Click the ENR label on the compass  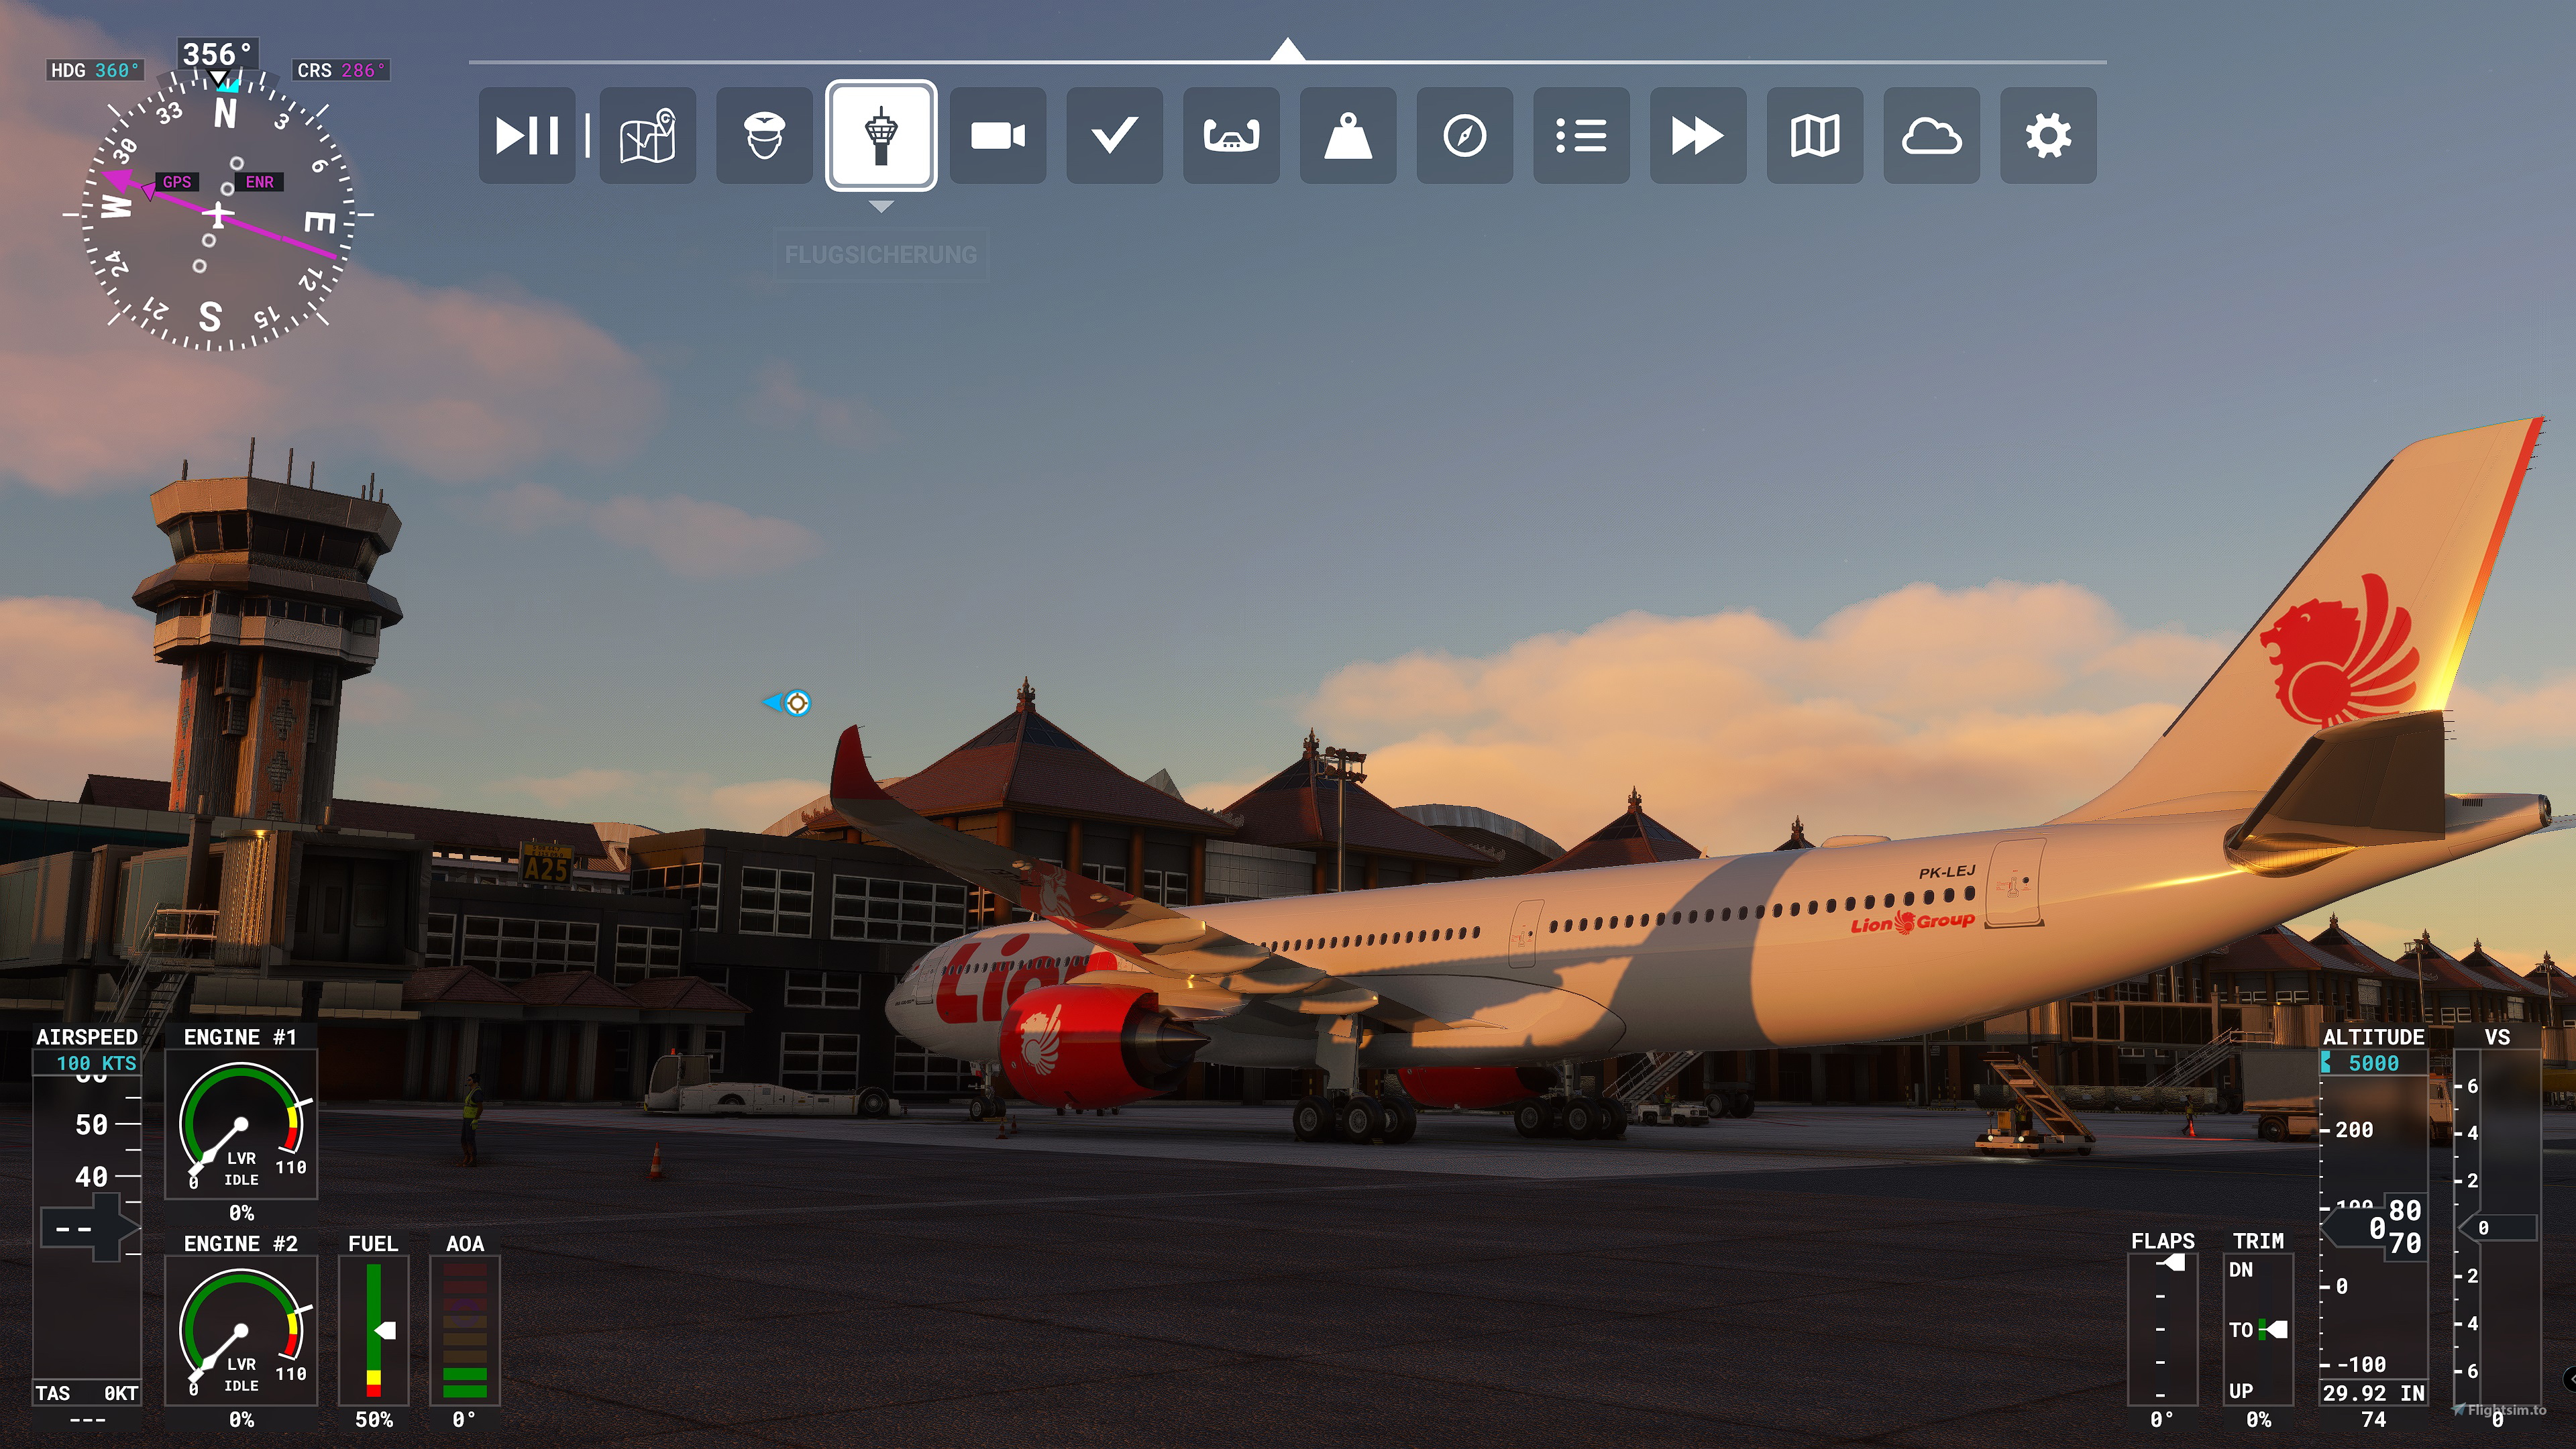click(x=259, y=182)
